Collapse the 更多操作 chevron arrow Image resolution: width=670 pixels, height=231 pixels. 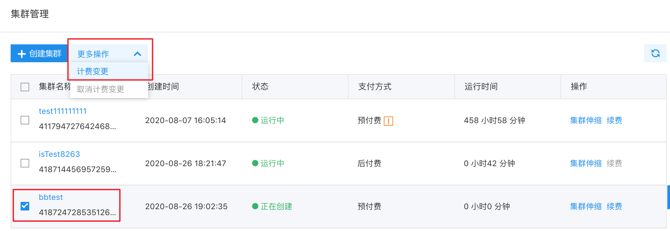[137, 54]
